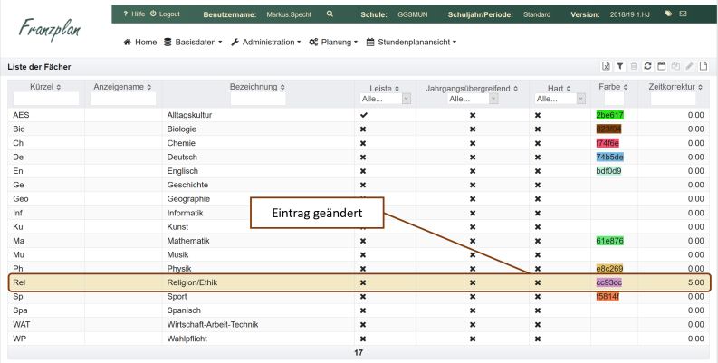Expand the Hart filter dropdown
Viewport: 718px width, 363px height.
[x=559, y=100]
